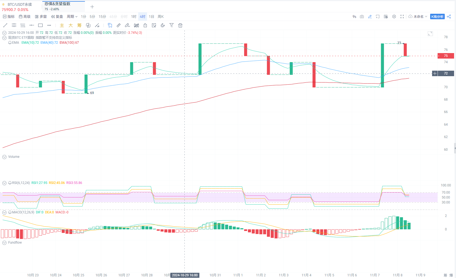Click the candlestick chart style icon
Screen dimensions: 456x278
coord(136,25)
